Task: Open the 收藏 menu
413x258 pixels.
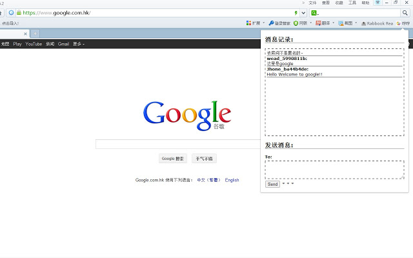Action: pyautogui.click(x=339, y=3)
